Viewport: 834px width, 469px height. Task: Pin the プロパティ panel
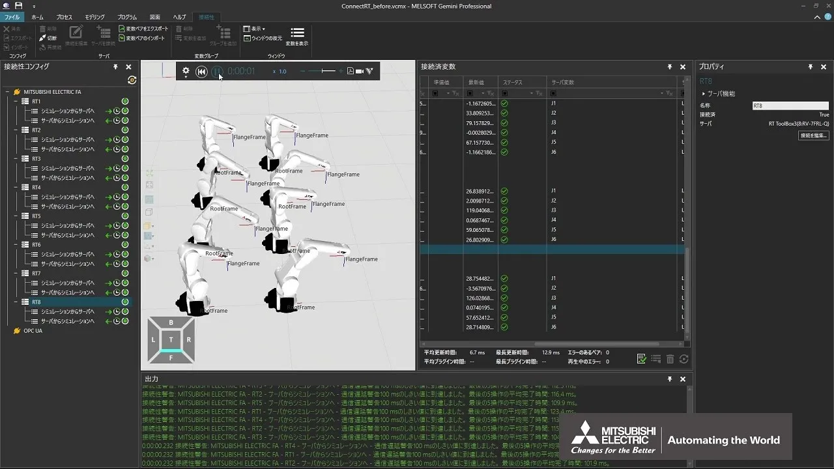tap(811, 66)
